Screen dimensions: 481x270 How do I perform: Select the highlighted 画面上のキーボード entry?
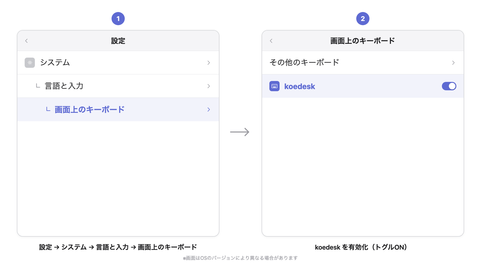(x=118, y=109)
